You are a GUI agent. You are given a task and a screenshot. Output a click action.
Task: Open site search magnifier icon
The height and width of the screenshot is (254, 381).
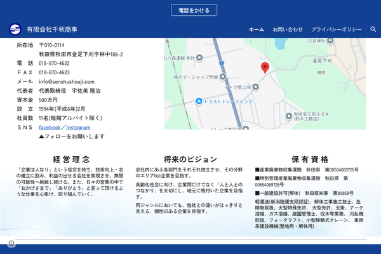[373, 29]
